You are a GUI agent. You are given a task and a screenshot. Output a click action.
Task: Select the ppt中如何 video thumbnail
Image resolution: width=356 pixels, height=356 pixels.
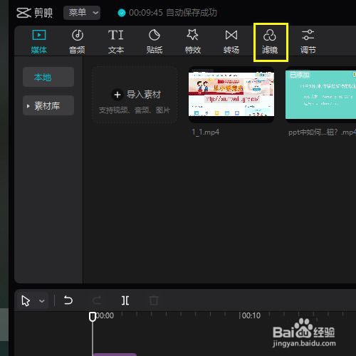pyautogui.click(x=320, y=95)
